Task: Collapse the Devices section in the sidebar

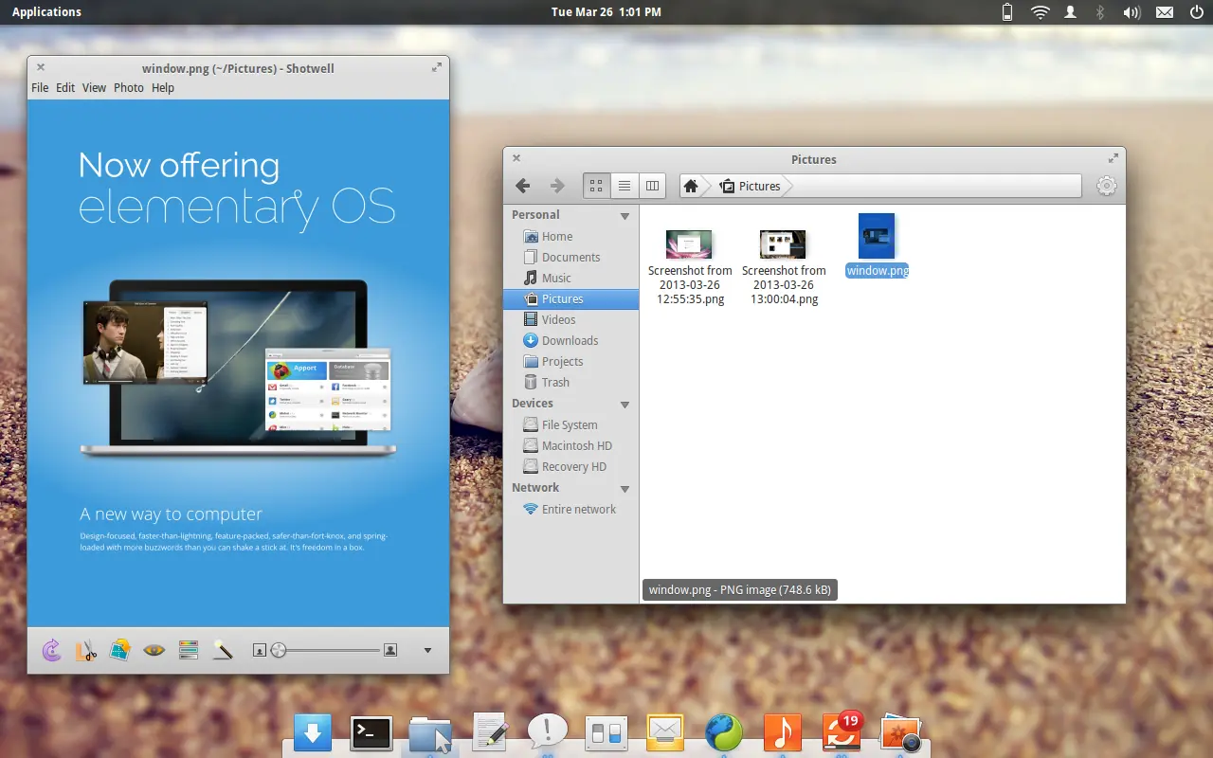Action: pos(625,404)
